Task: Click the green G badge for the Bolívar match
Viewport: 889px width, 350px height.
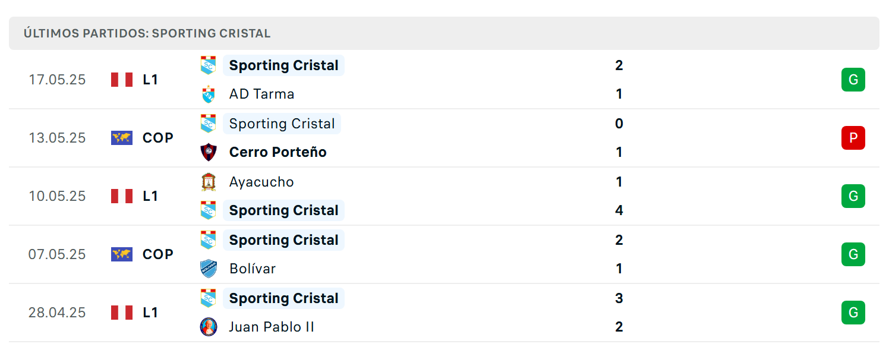Action: coord(853,254)
